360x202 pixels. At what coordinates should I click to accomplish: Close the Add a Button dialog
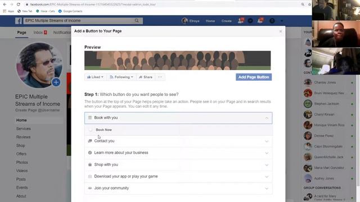tap(281, 31)
